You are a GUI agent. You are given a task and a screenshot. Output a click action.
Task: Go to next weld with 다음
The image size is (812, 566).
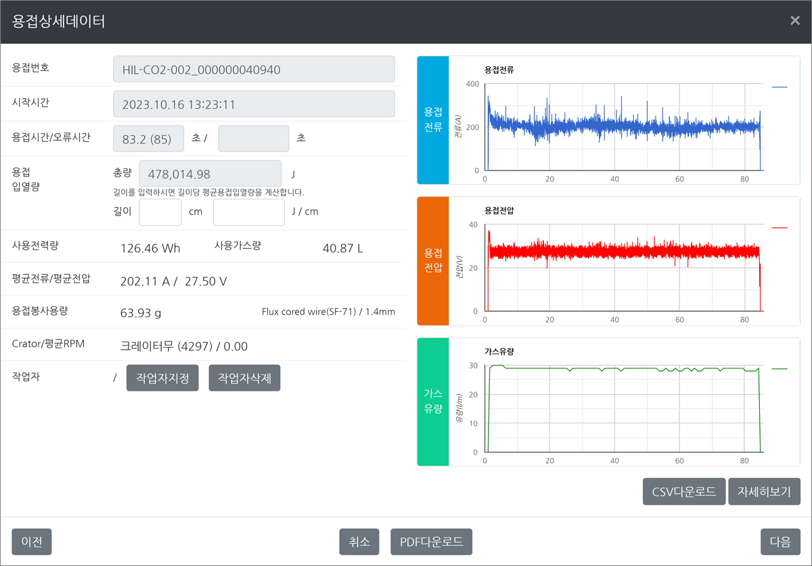tap(780, 542)
